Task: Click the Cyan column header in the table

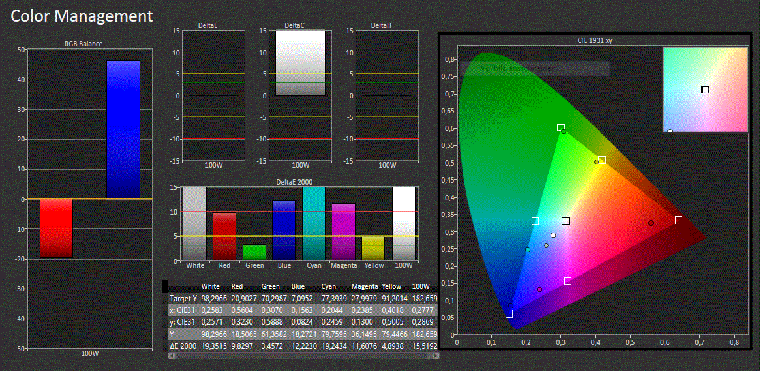Action: click(x=329, y=286)
